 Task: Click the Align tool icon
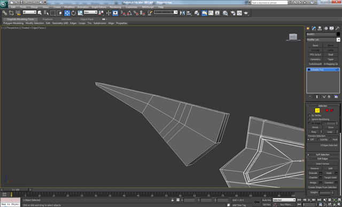tap(189, 13)
